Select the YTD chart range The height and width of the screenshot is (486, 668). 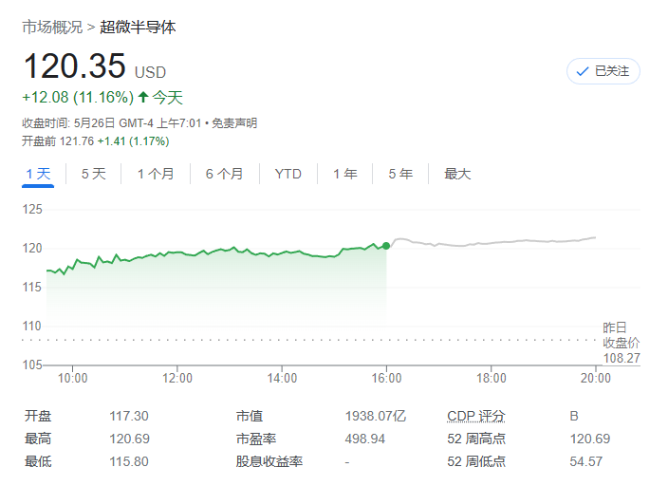click(x=288, y=174)
